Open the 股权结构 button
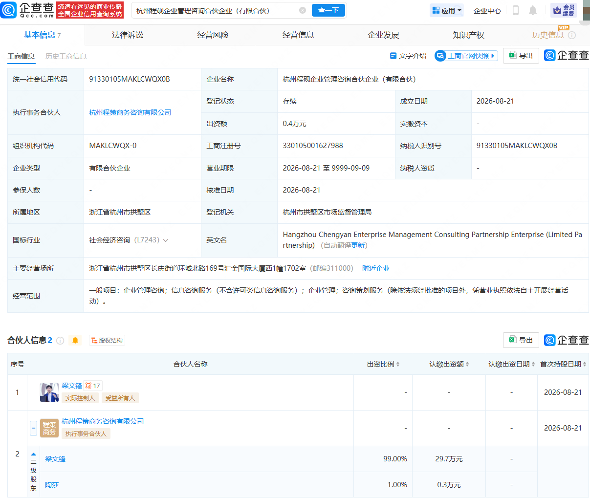590x498 pixels. pyautogui.click(x=107, y=340)
